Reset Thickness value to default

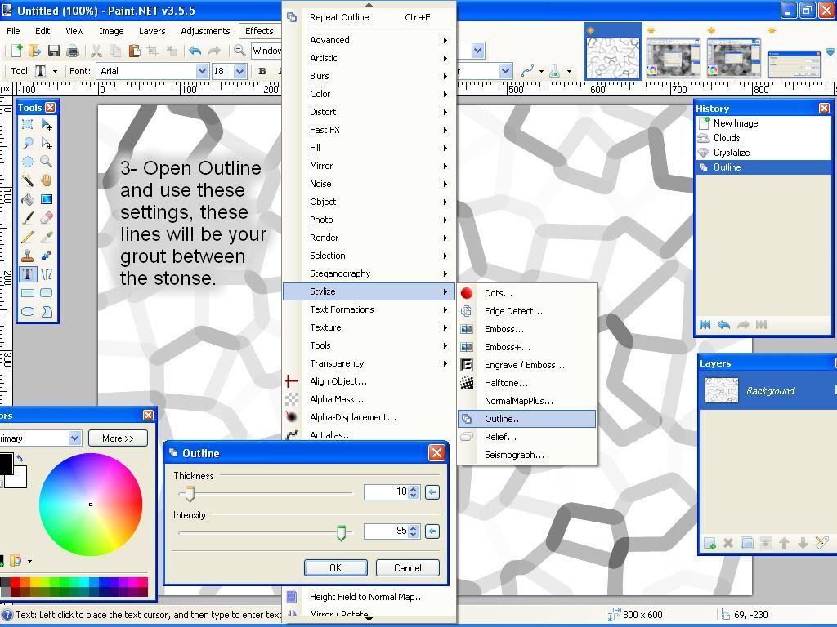432,492
